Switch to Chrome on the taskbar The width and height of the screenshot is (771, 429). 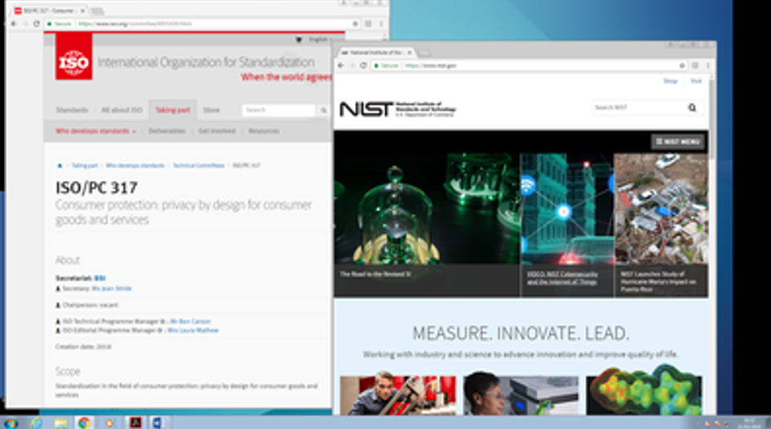click(x=84, y=422)
